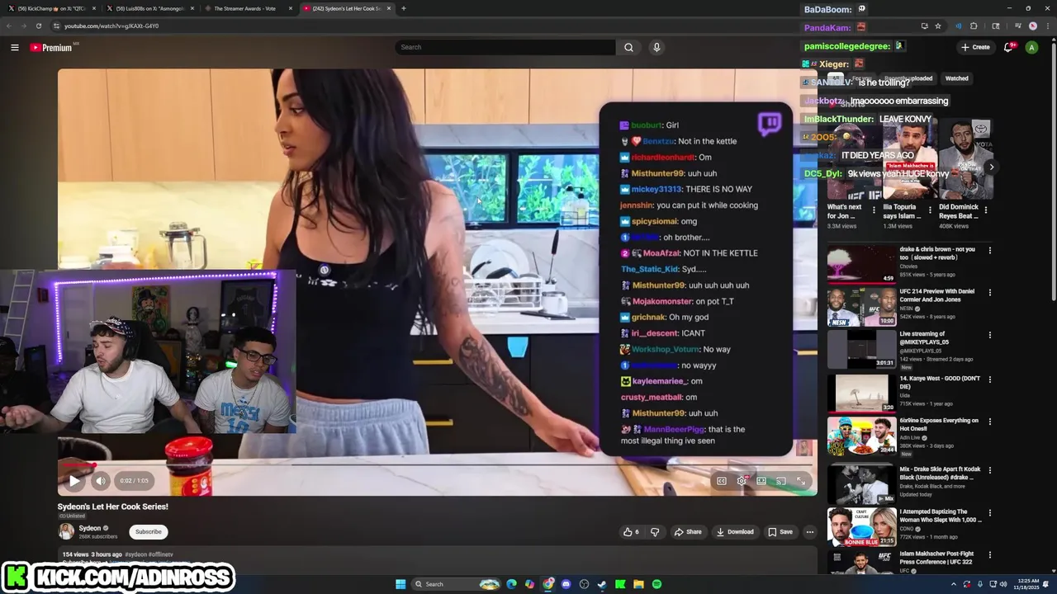This screenshot has height=594, width=1057.
Task: Dislike the video with thumbs down
Action: click(x=655, y=532)
